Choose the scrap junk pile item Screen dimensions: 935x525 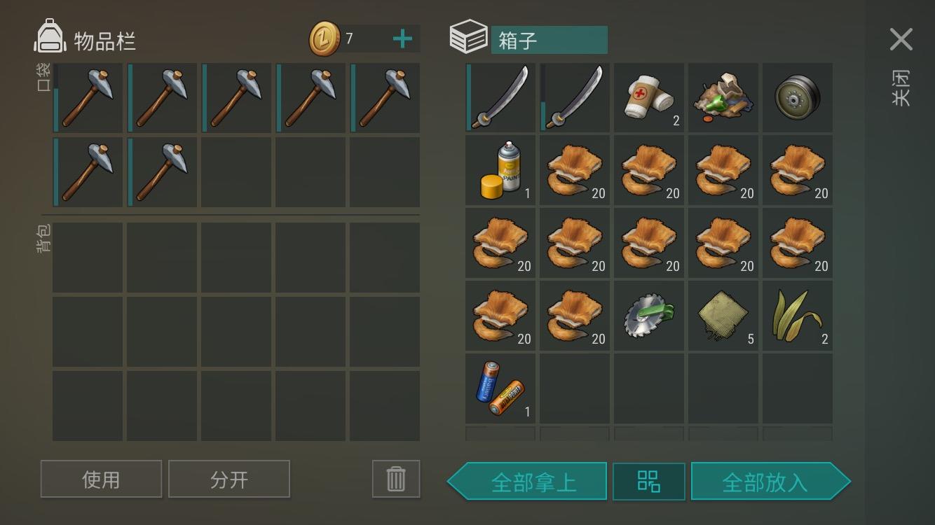coord(723,97)
